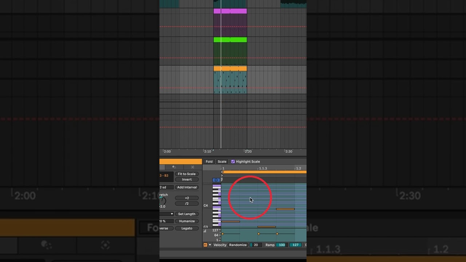This screenshot has height=262, width=466.
Task: Select the green clip header in arrangement
Action: point(230,40)
